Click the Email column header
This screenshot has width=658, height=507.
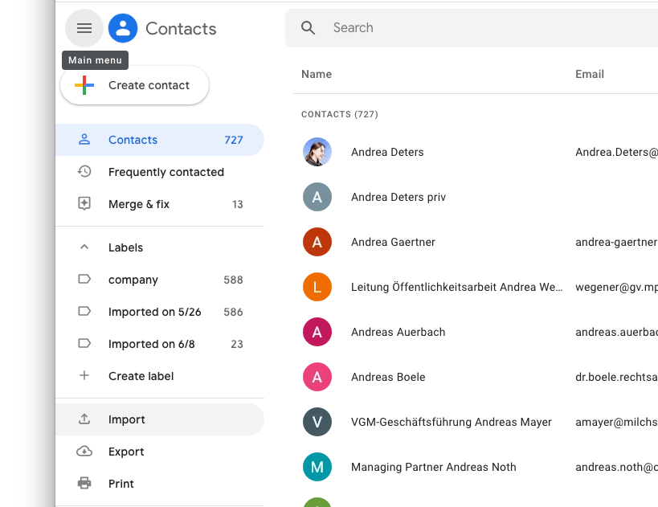[x=589, y=74]
